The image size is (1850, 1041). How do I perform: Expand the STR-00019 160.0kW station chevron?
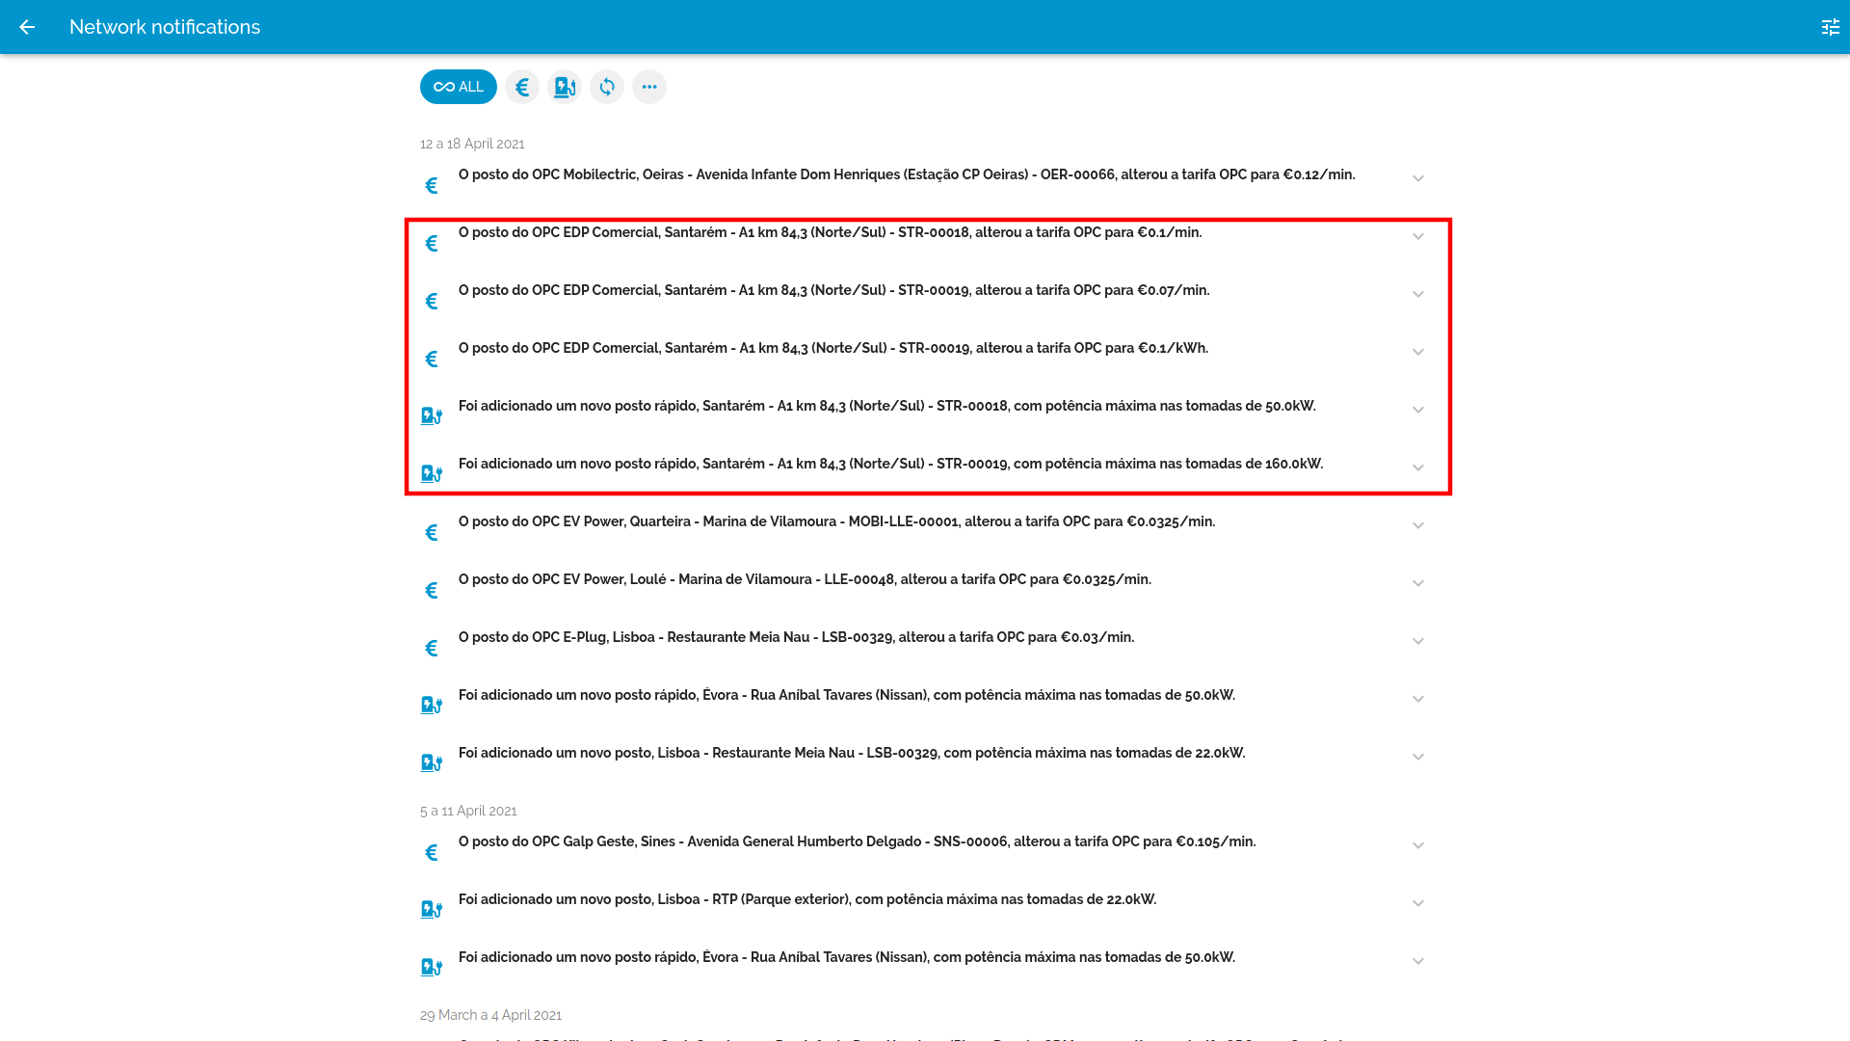point(1417,467)
